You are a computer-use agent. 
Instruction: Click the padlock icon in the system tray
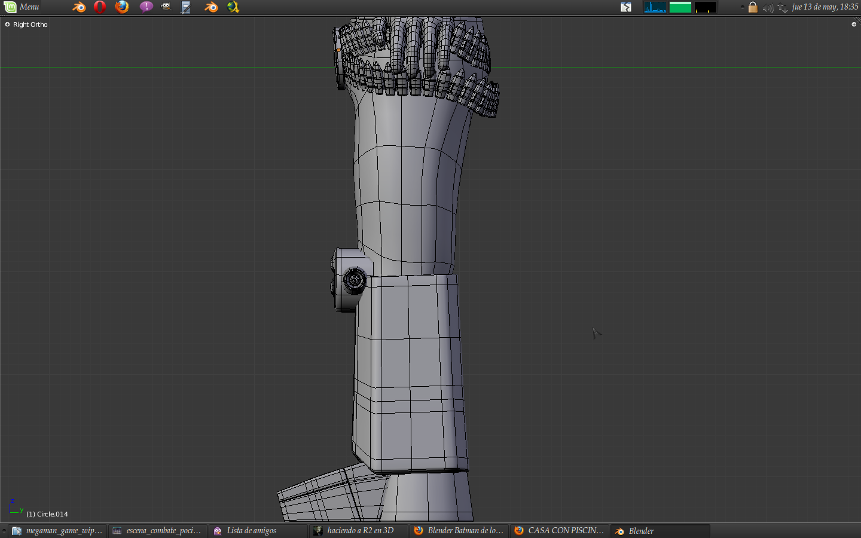[x=753, y=7]
